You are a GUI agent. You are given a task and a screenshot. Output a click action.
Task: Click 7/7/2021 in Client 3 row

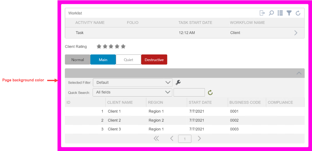(197, 129)
